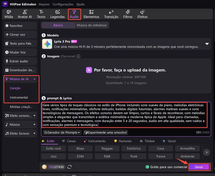Open the Configurações menu
Image resolution: width=215 pixels, height=176 pixels.
[x=63, y=4]
